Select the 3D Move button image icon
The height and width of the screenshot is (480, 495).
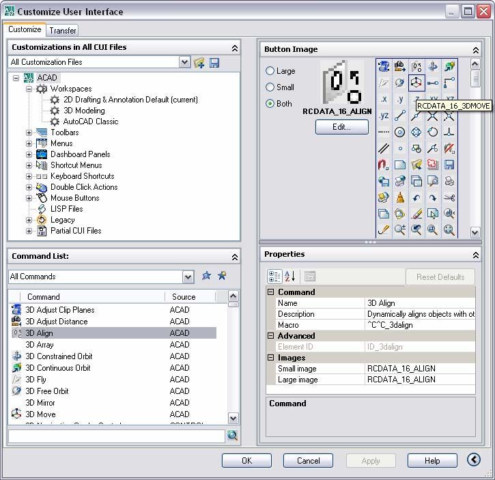click(x=416, y=83)
